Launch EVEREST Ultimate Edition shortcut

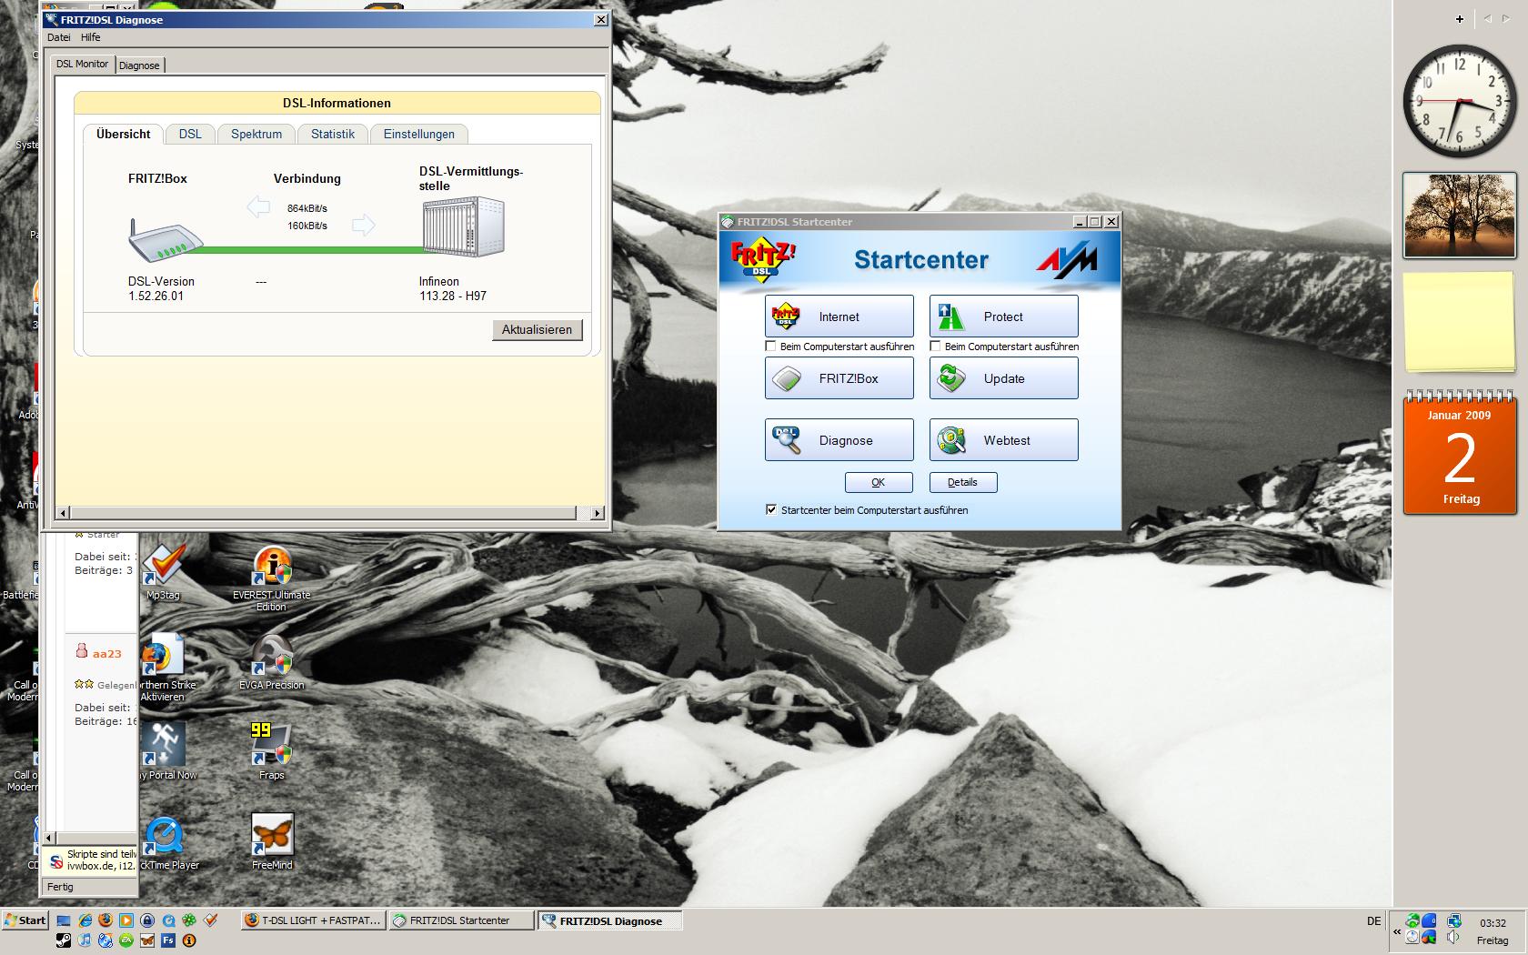point(272,578)
